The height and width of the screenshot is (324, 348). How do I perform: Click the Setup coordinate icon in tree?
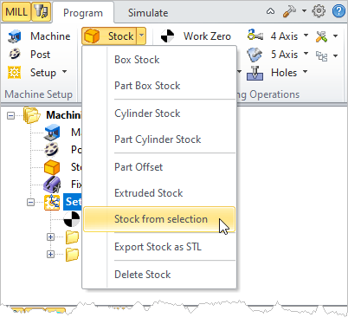pos(52,202)
